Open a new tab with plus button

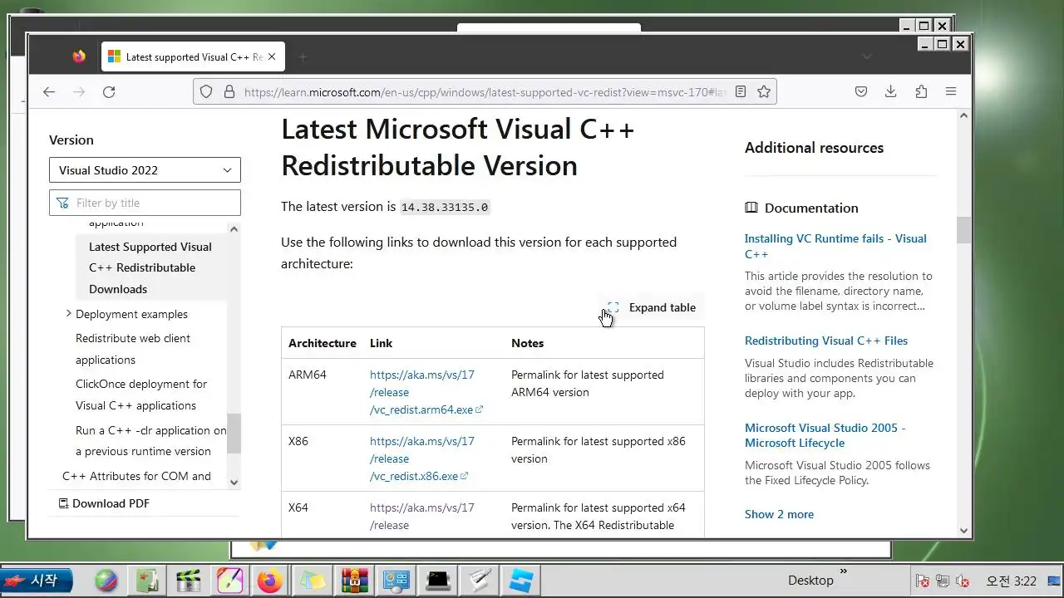(303, 57)
